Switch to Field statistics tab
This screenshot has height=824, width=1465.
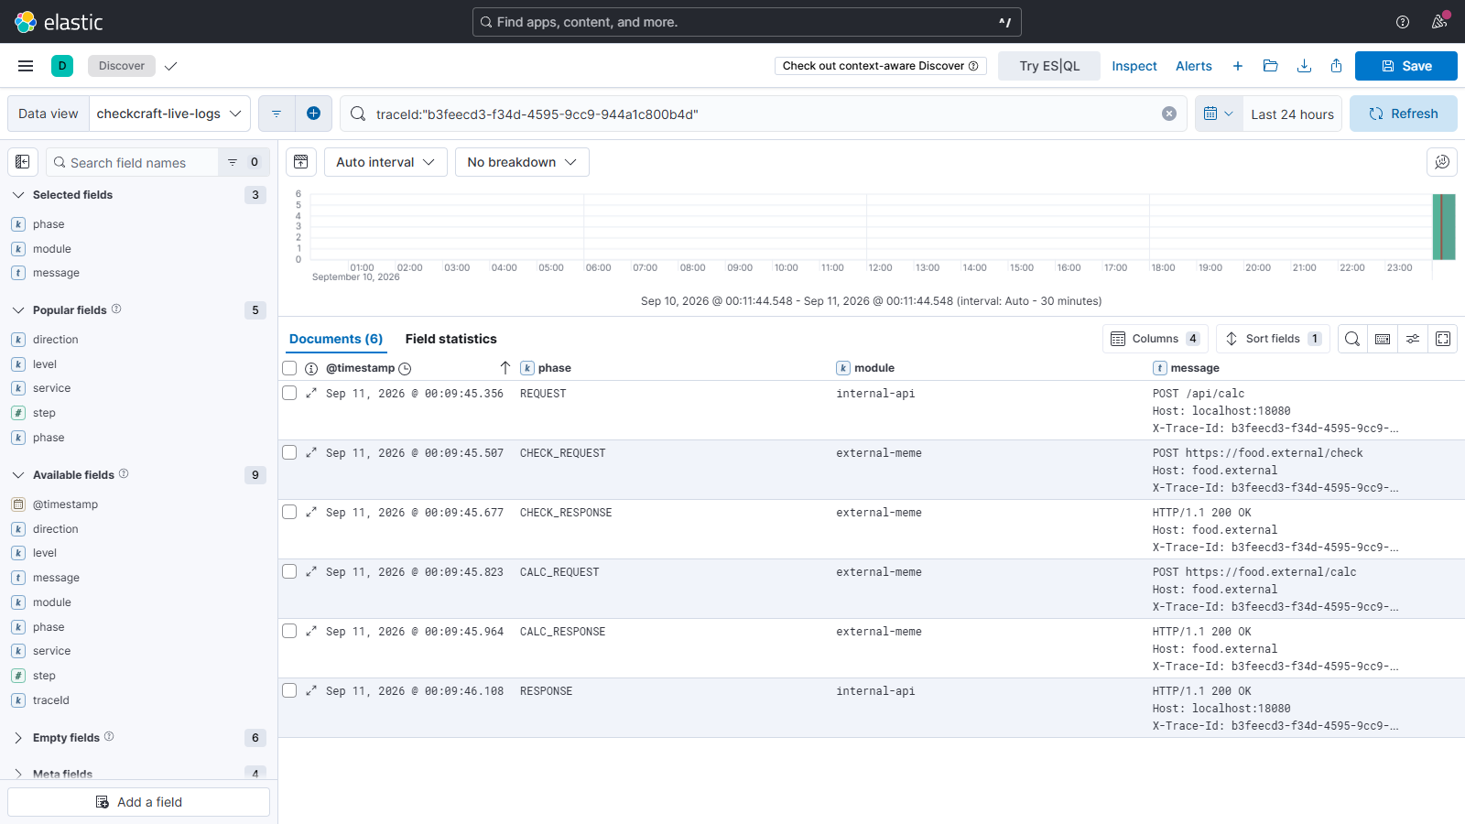(450, 339)
